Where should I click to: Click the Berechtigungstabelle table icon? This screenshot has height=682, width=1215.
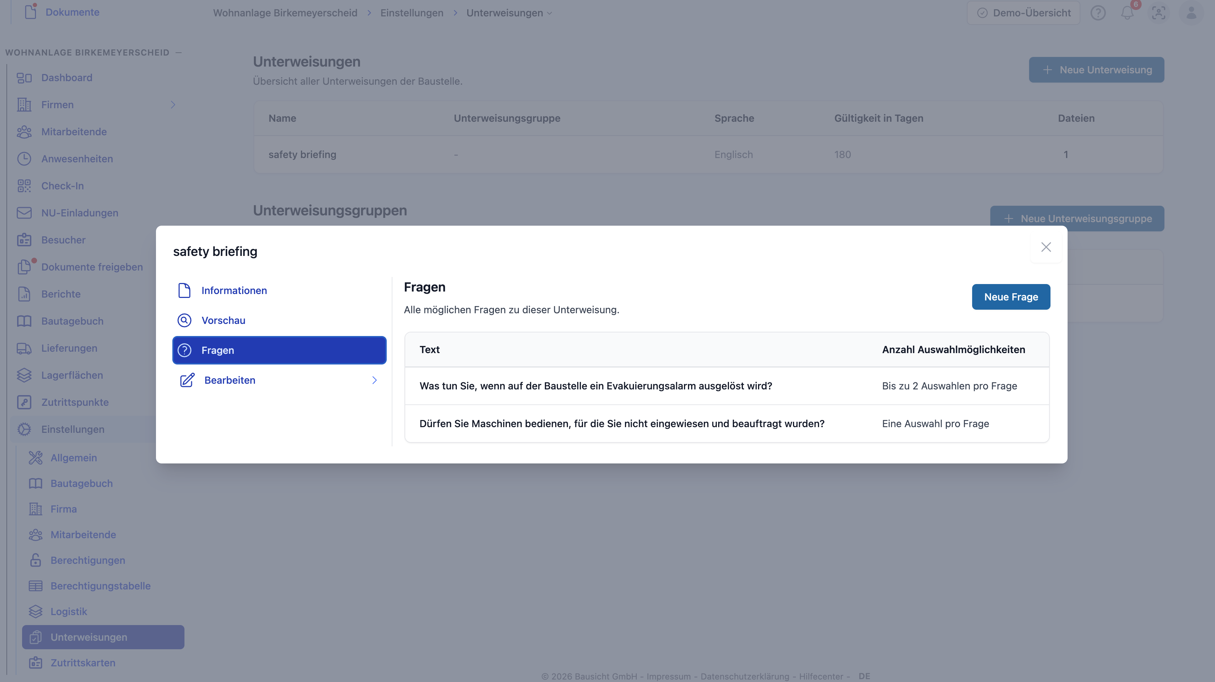(x=35, y=586)
